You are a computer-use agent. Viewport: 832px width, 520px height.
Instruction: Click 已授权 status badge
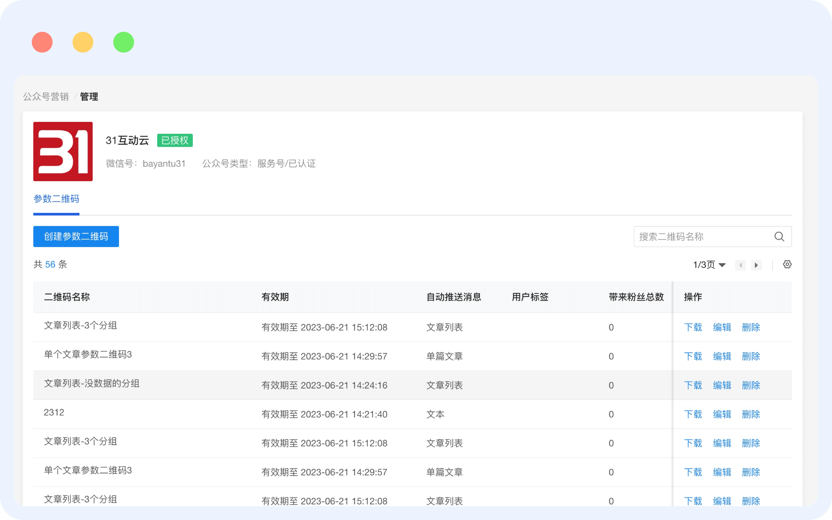tap(175, 140)
